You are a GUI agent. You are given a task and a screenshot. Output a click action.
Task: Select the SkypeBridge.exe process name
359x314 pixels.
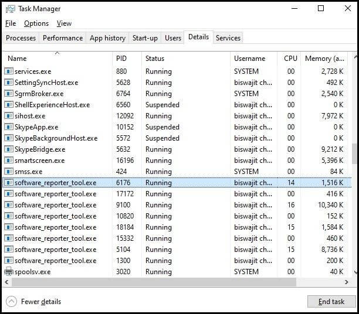pos(40,149)
